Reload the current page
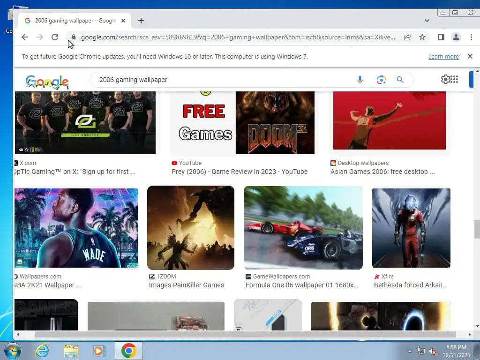The image size is (480, 360). 55,37
